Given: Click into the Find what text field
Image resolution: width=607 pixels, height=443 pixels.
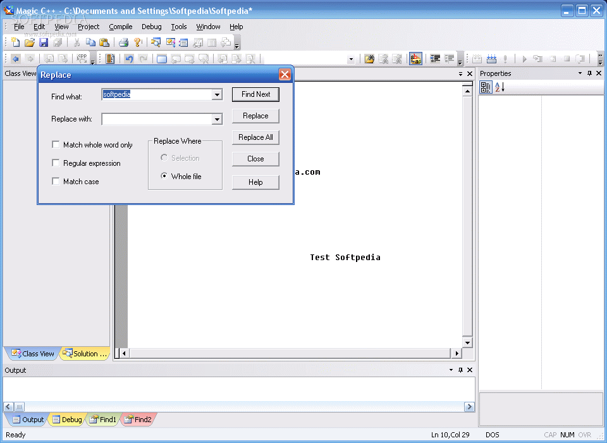Looking at the screenshot, I should (x=157, y=94).
